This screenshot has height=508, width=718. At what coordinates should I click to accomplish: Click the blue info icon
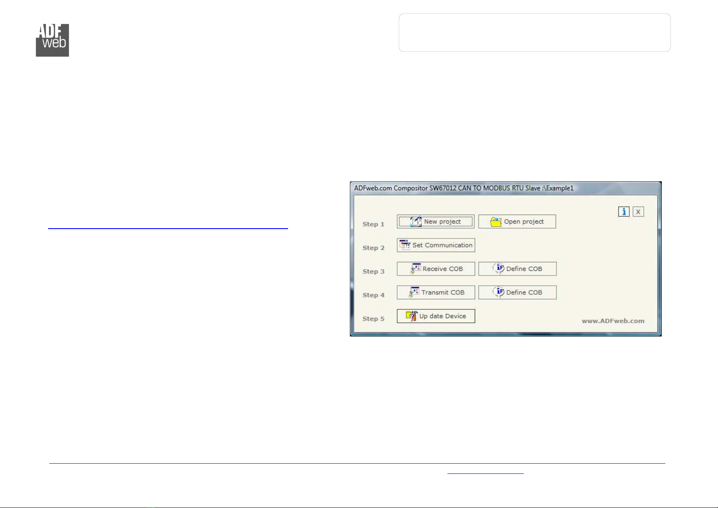pyautogui.click(x=624, y=212)
